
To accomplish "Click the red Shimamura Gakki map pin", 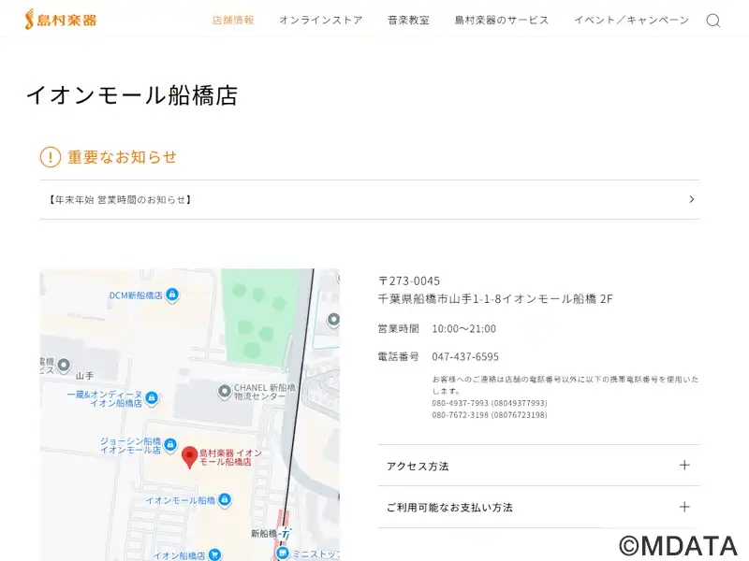I will click(189, 456).
